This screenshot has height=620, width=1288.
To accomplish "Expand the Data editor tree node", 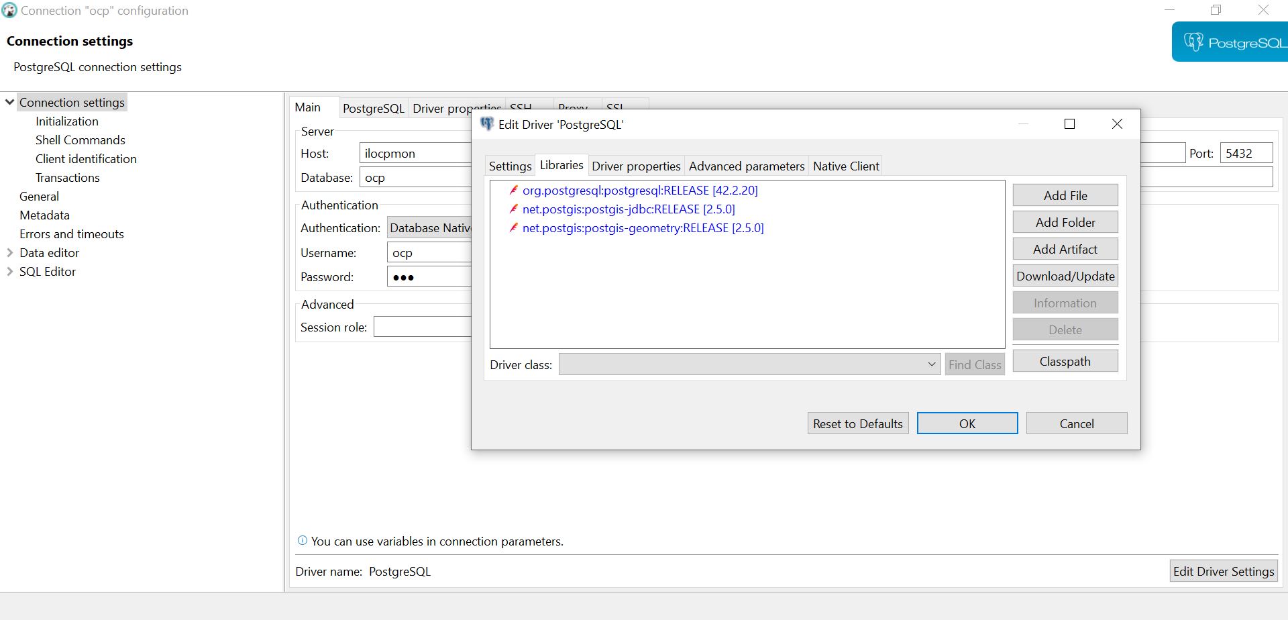I will pyautogui.click(x=9, y=252).
